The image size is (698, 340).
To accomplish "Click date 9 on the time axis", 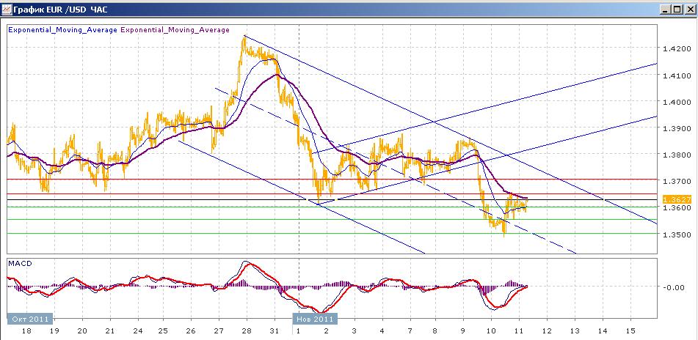I will click(463, 331).
